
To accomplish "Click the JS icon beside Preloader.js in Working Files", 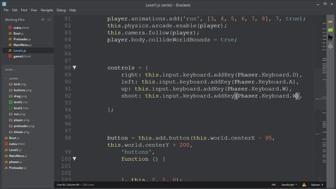I will tap(10, 39).
